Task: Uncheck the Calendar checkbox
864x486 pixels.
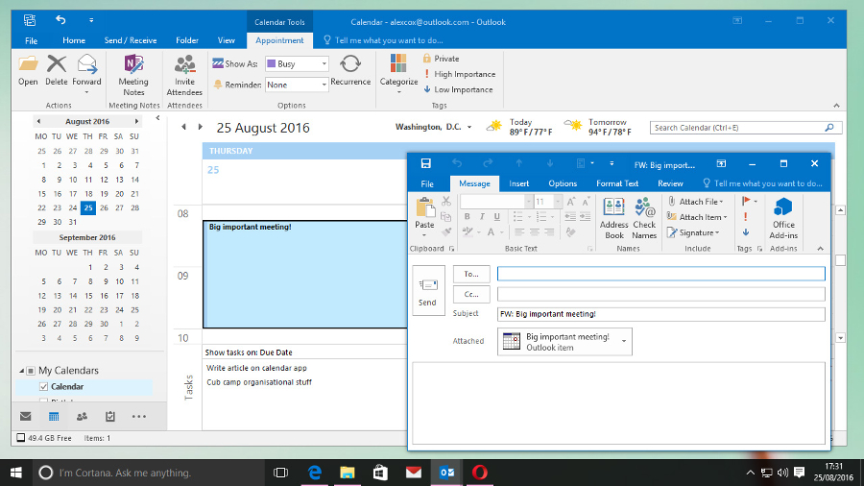Action: (x=43, y=387)
